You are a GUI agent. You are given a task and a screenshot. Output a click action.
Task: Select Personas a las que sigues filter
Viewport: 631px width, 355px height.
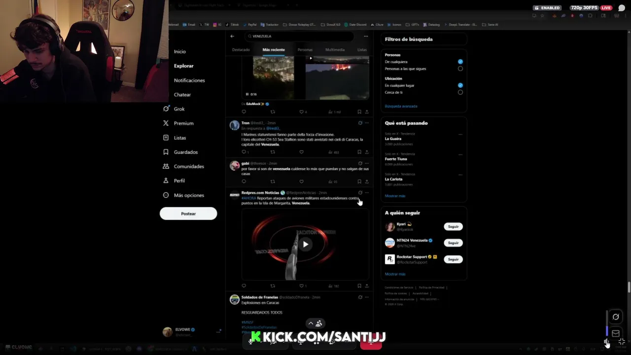tap(460, 69)
